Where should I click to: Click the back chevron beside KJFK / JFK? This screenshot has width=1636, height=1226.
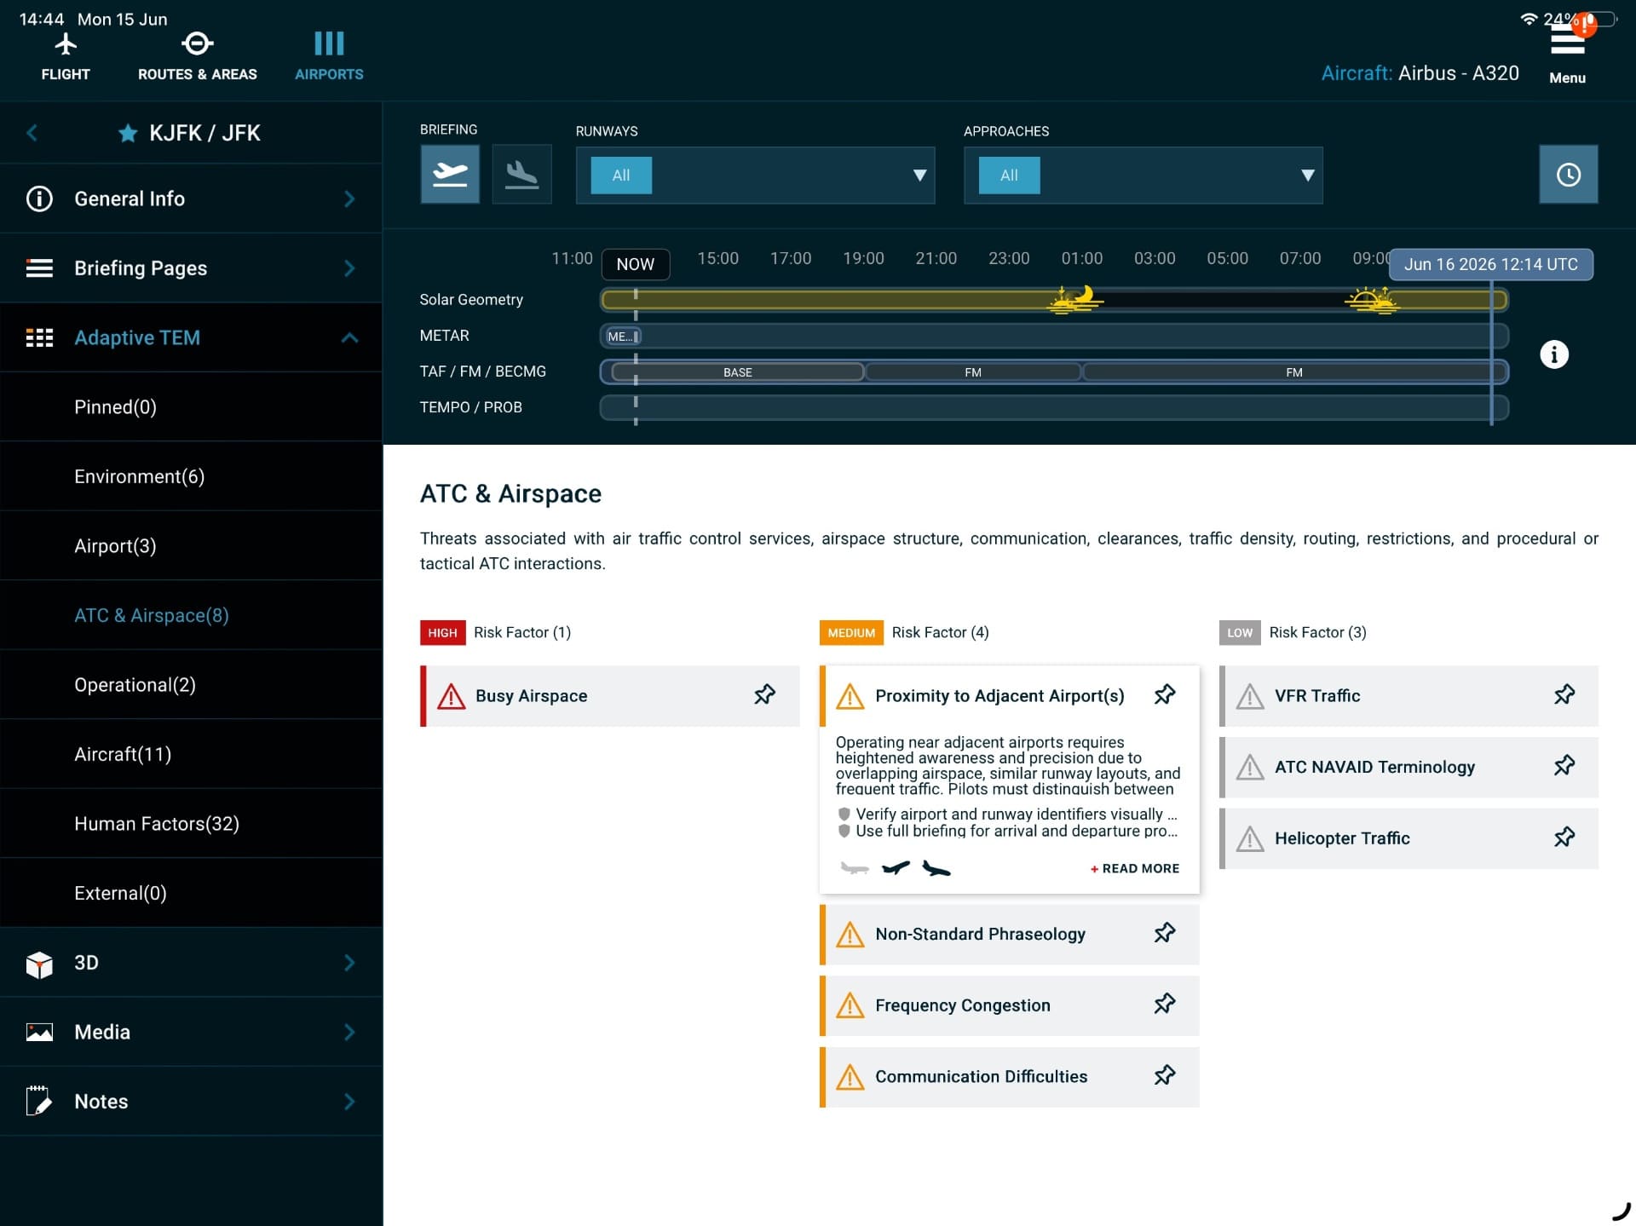pyautogui.click(x=32, y=133)
